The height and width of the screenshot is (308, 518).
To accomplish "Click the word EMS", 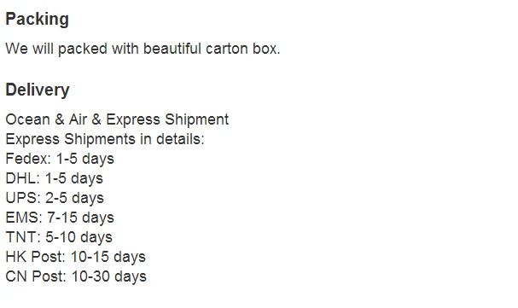I will tap(24, 218).
